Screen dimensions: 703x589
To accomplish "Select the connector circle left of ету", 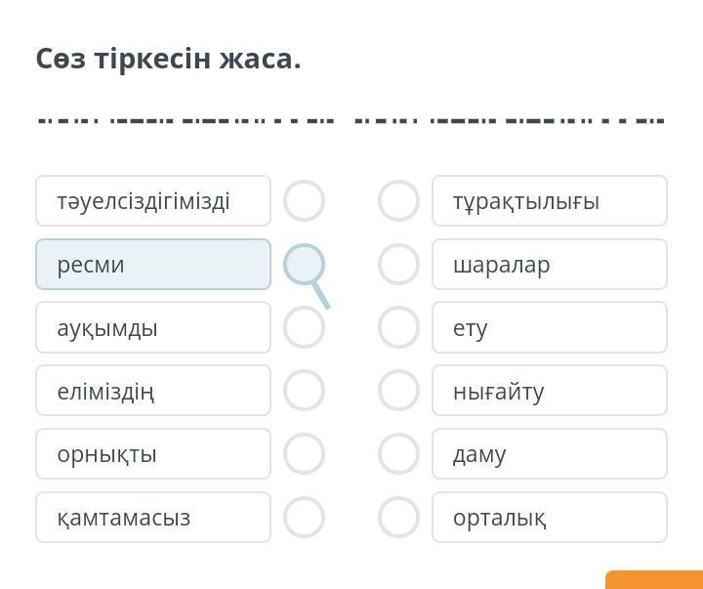I will click(x=398, y=327).
